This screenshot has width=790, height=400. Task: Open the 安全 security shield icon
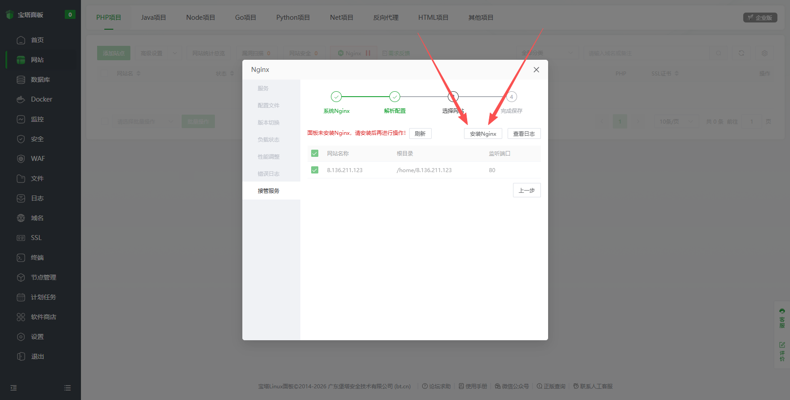pos(21,139)
